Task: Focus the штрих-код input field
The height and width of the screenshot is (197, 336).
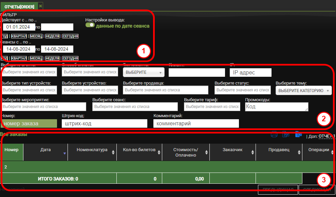Action: tap(104, 124)
